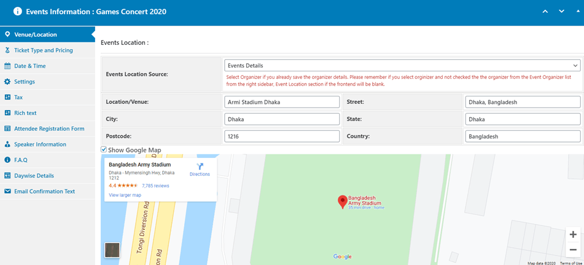Viewport: 584px width, 265px height.
Task: Open the 7,785 reviews link
Action: tap(155, 185)
